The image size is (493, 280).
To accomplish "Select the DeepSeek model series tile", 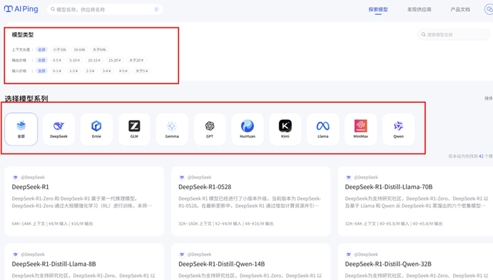I will pos(59,129).
